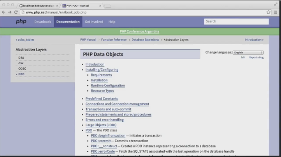Click the address bar URL
Image resolution: width=281 pixels, height=157 pixels.
point(56,12)
